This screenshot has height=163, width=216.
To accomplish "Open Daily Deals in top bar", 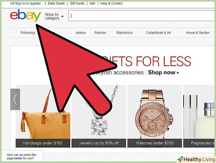I will 56,4.
